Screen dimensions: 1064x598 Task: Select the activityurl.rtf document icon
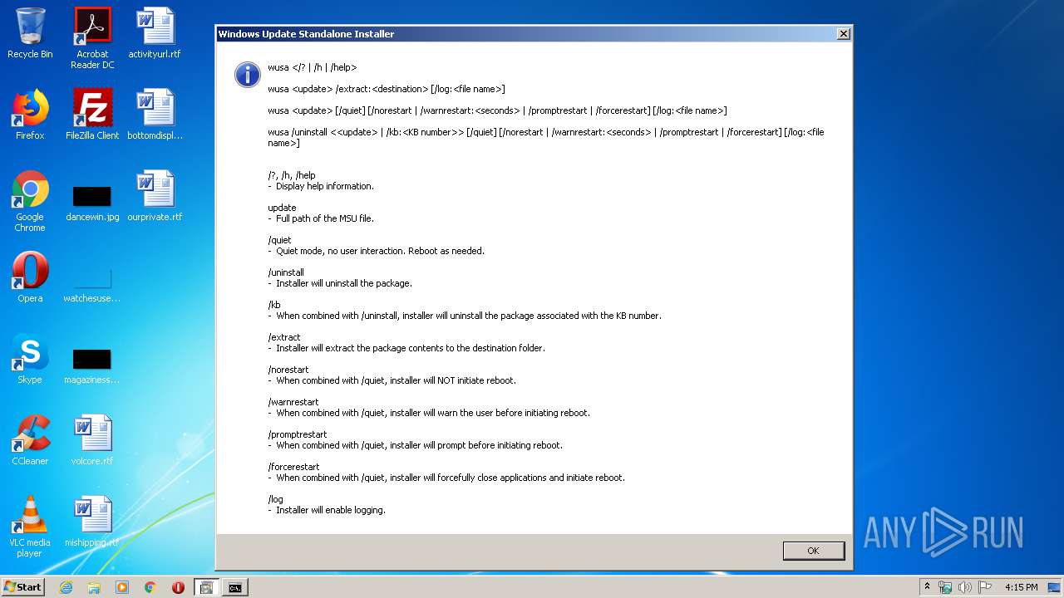click(x=155, y=33)
